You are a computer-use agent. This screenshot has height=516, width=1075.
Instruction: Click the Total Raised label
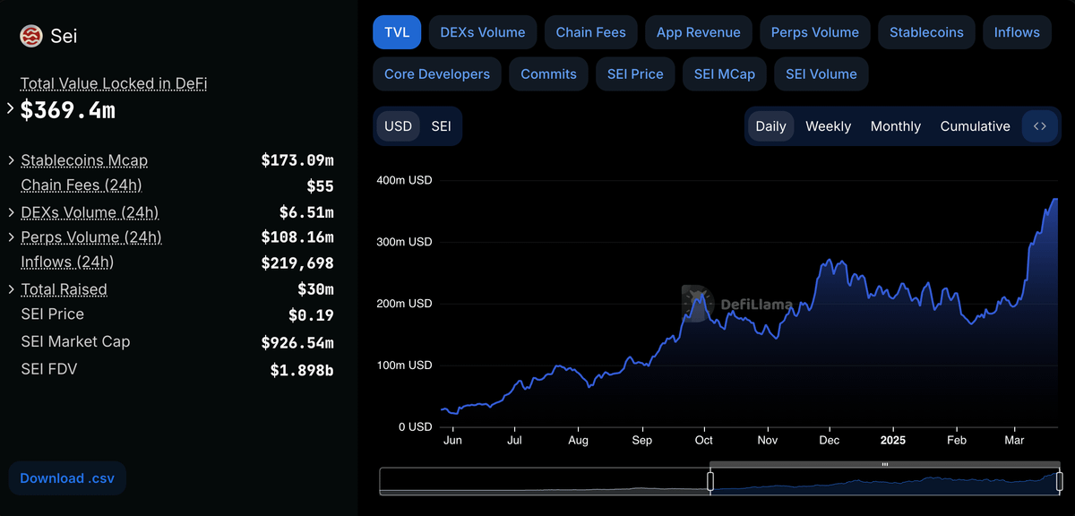point(64,289)
